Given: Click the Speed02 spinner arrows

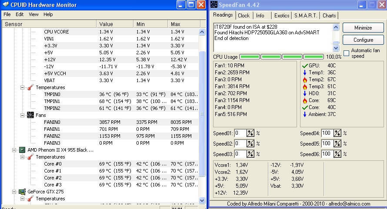Looking at the screenshot, I should (x=250, y=144).
